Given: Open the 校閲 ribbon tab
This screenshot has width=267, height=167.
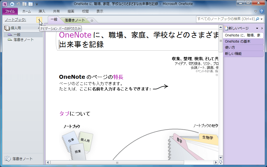Looking at the screenshot, I should coord(85,11).
